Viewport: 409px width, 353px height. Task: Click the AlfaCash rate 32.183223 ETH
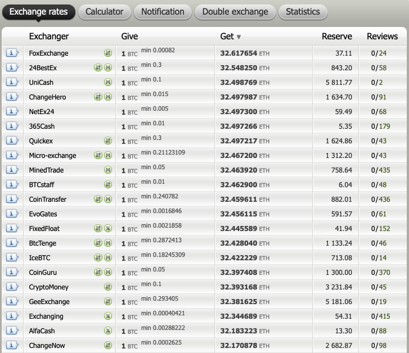(245, 331)
